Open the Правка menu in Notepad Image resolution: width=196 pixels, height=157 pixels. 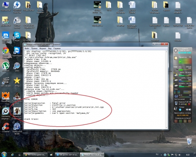34,48
